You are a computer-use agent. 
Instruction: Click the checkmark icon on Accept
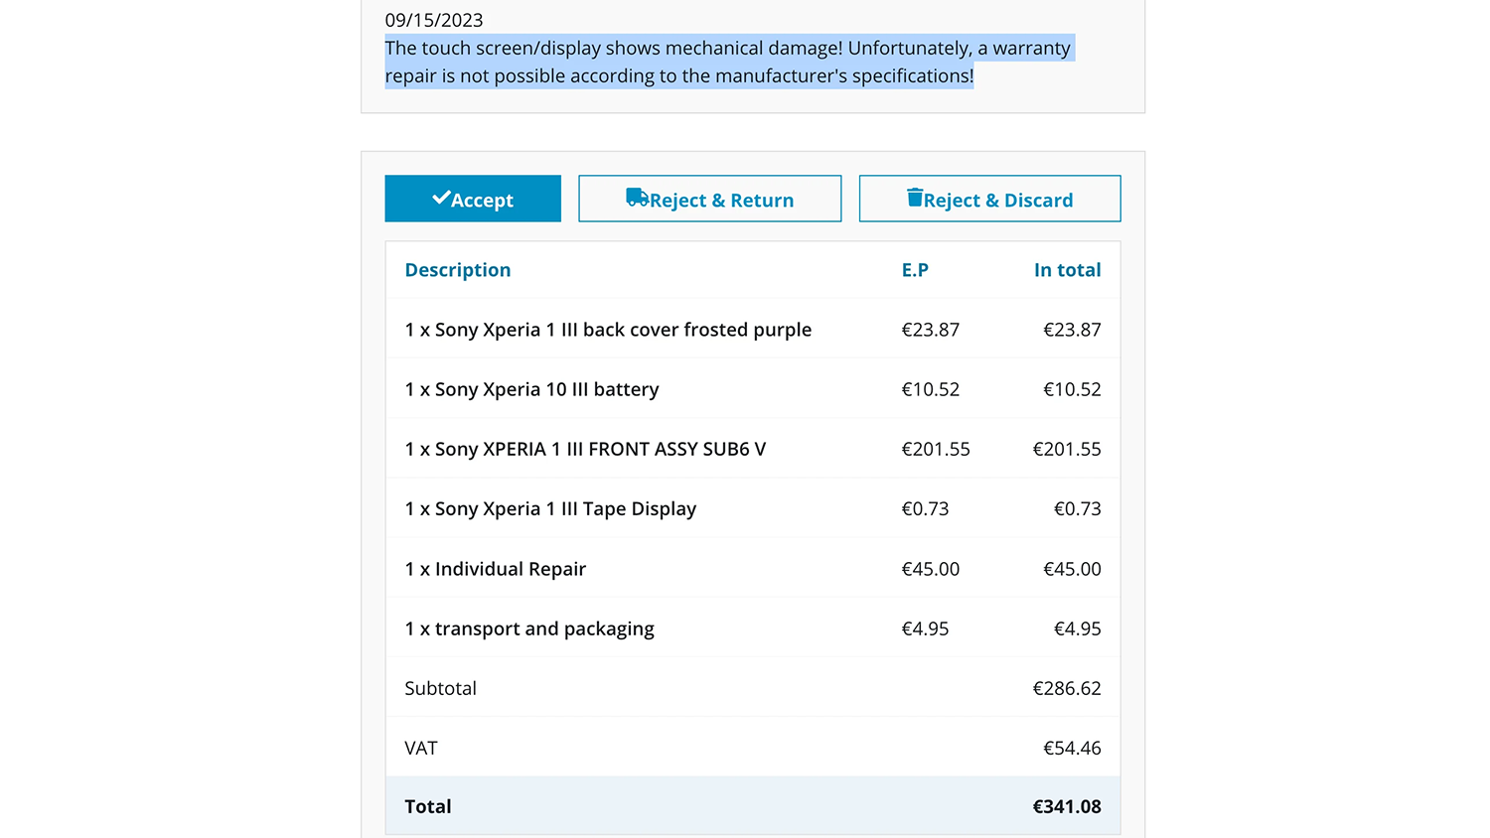[x=441, y=199]
